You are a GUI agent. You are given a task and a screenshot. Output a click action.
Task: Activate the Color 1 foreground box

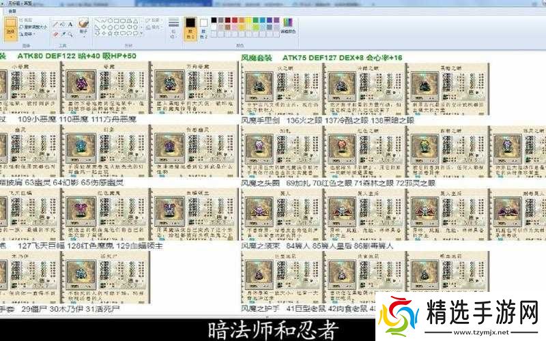point(191,28)
